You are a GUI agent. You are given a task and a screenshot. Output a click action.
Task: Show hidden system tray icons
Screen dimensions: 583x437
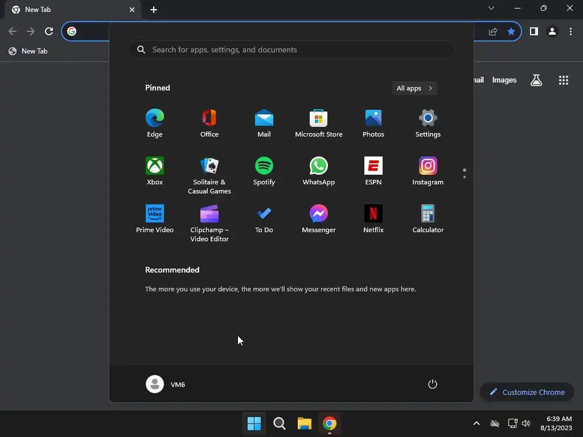[x=477, y=423]
